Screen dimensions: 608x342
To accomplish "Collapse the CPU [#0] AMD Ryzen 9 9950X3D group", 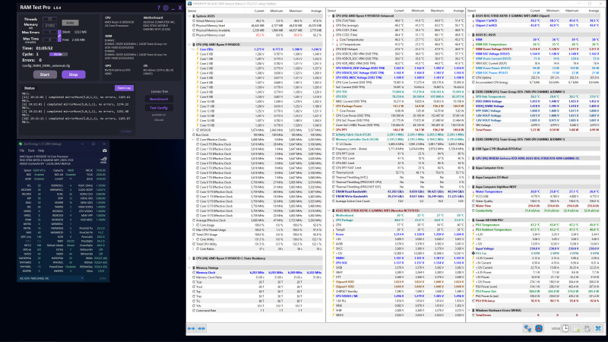I will [x=189, y=45].
